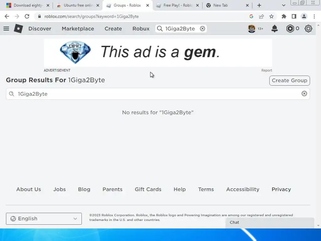Click the browser address bar URL
Viewport: 321px width, 241px height.
point(92,16)
